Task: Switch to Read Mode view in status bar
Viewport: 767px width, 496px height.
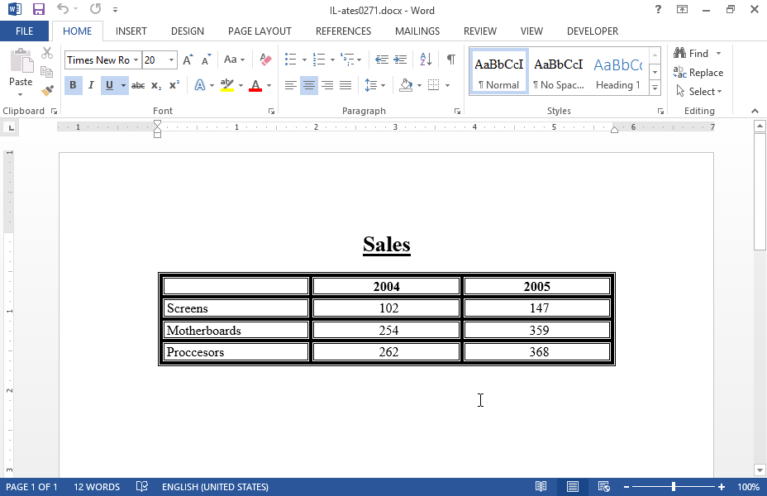Action: 541,487
